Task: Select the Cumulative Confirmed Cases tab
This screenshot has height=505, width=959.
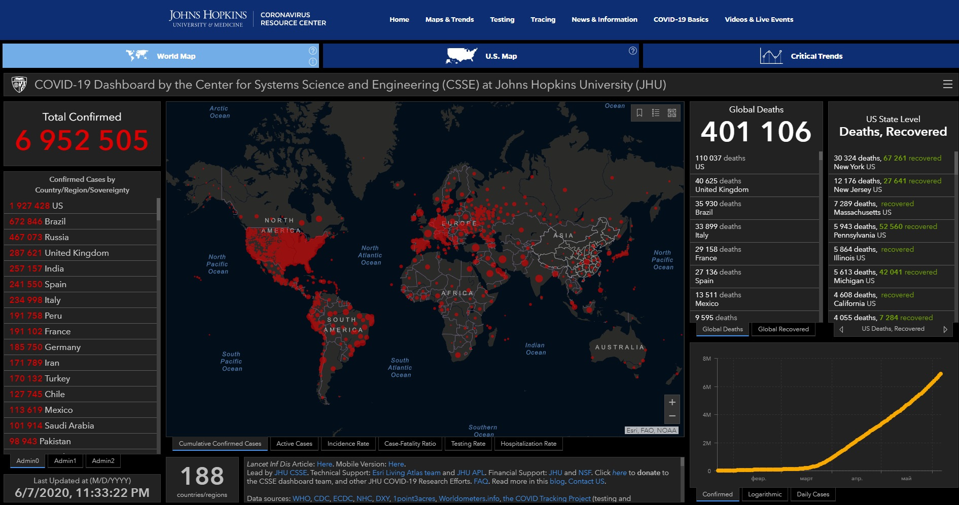Action: point(220,444)
